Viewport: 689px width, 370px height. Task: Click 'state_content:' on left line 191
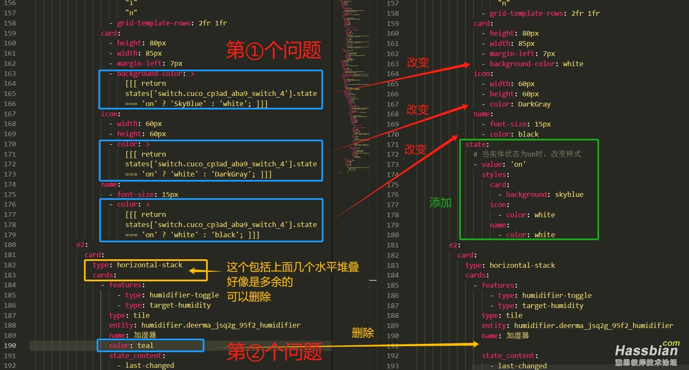click(x=137, y=356)
